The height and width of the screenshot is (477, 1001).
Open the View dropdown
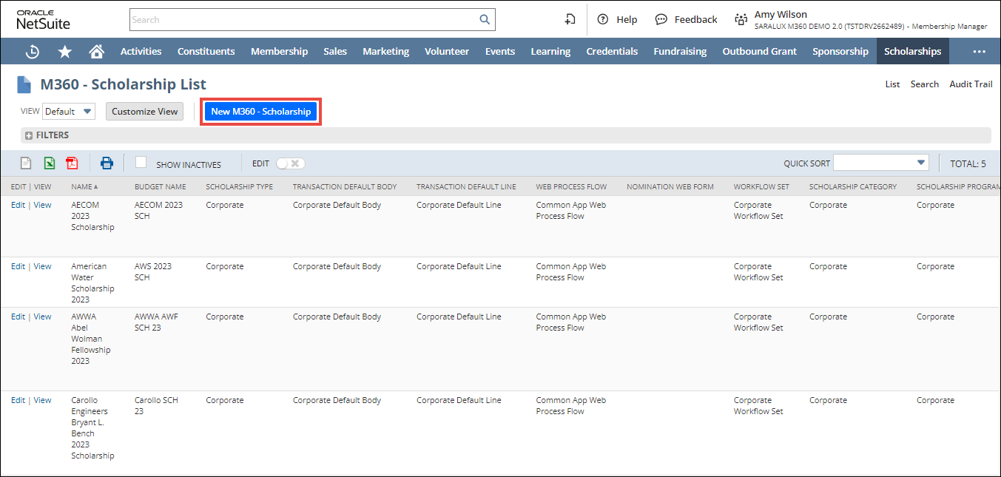point(69,112)
